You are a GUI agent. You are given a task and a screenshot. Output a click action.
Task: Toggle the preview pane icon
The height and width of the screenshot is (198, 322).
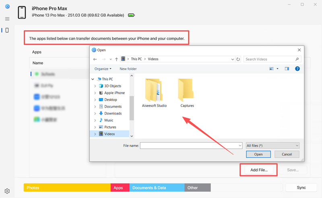pyautogui.click(x=287, y=69)
